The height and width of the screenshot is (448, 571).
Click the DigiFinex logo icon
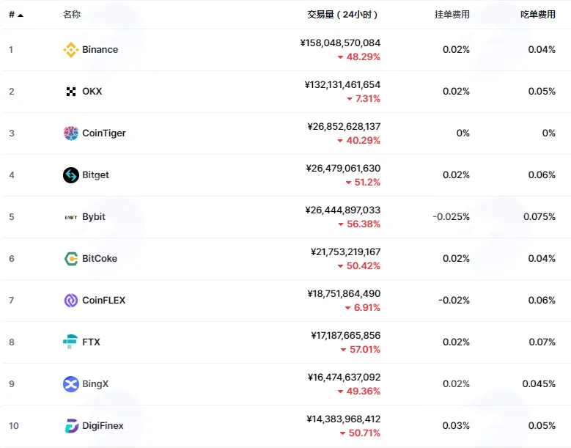(71, 426)
